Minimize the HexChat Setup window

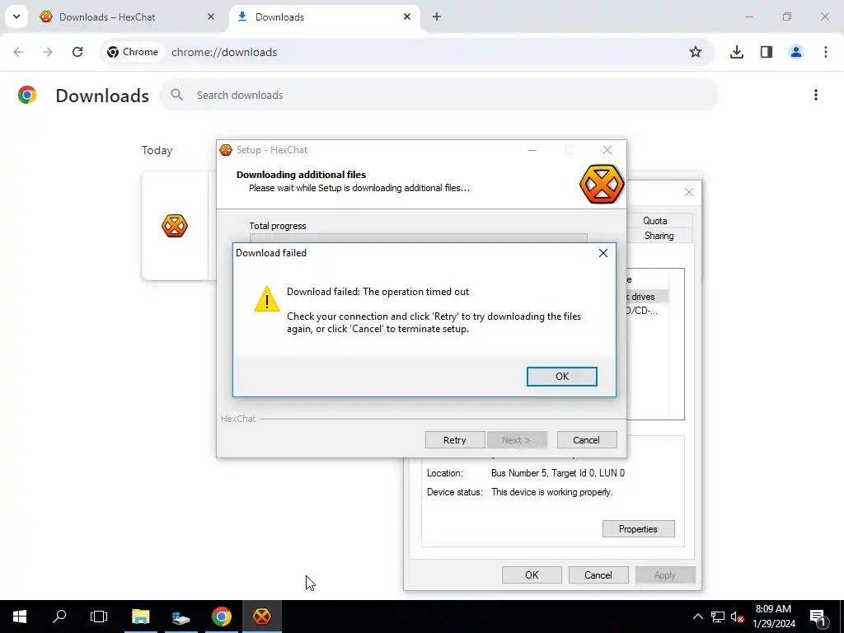coord(532,150)
